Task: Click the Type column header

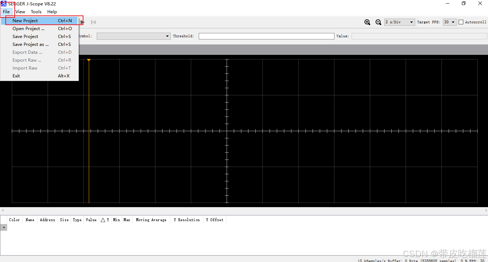Action: tap(77, 220)
